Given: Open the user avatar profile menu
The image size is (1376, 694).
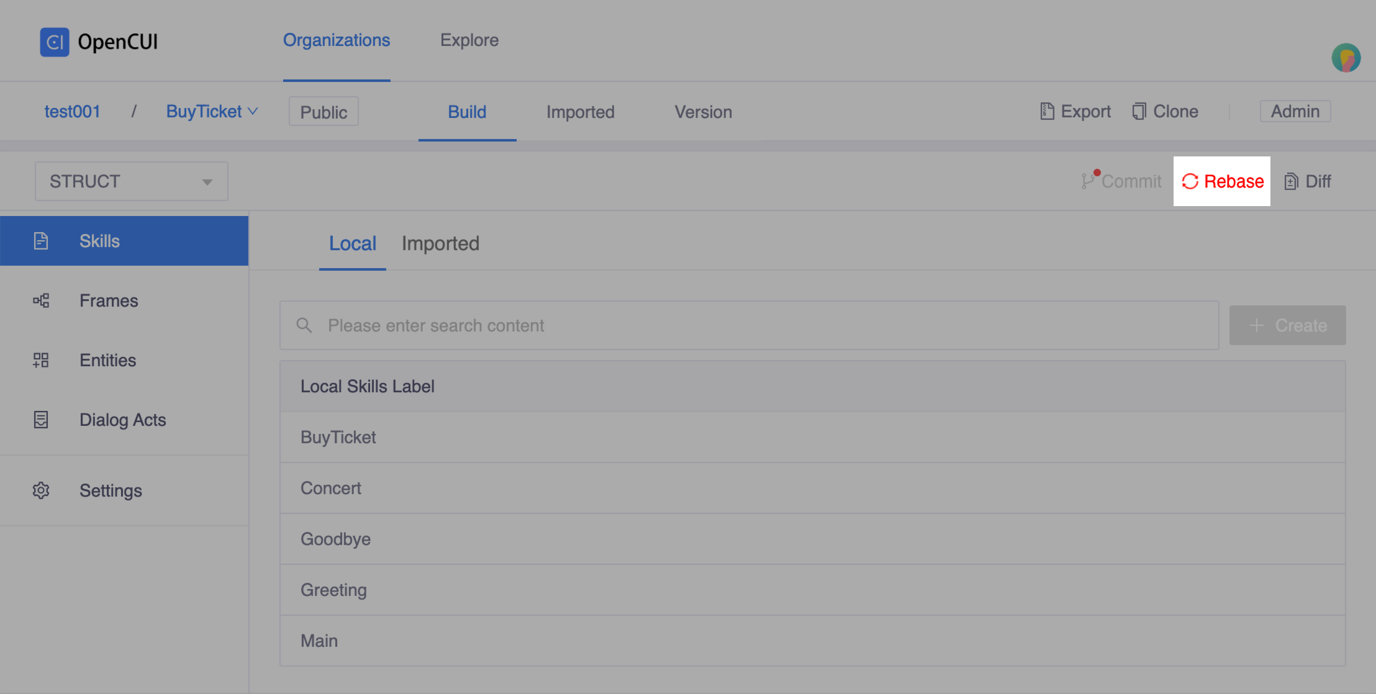Looking at the screenshot, I should [x=1346, y=58].
